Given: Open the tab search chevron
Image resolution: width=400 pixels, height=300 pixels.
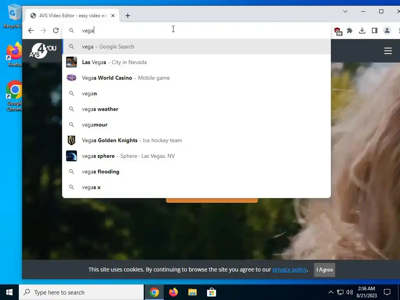Looking at the screenshot, I should [345, 11].
